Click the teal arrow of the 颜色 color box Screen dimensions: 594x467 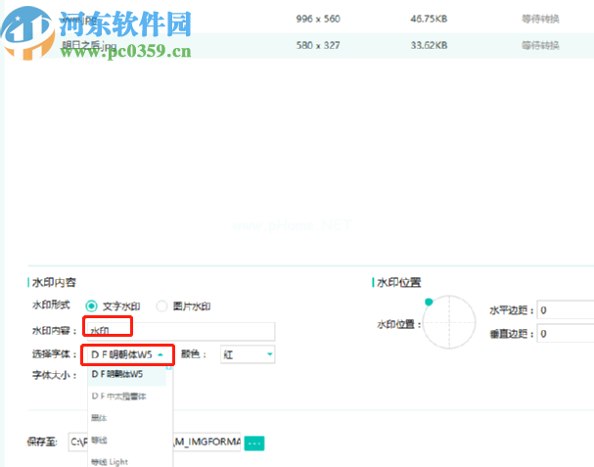pos(270,354)
